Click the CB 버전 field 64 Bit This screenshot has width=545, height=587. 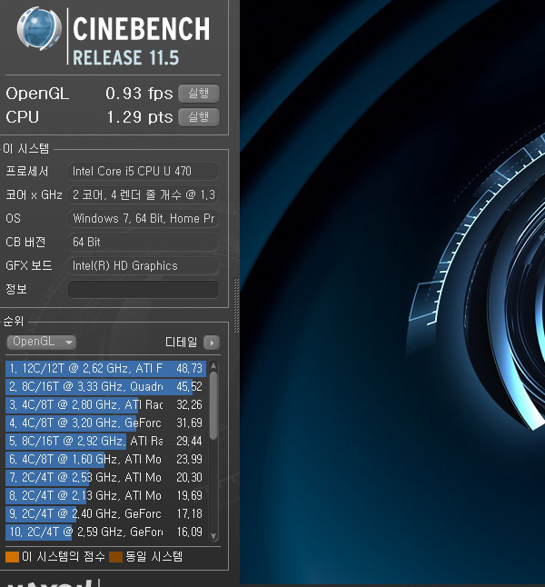pyautogui.click(x=143, y=243)
